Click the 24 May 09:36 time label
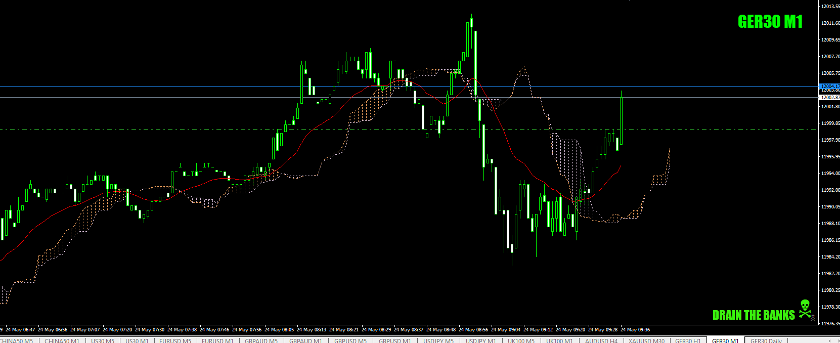Viewport: 840px width, 343px height. (635, 329)
